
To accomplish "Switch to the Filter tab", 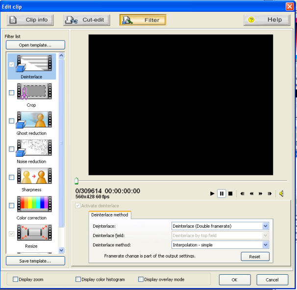I will 143,20.
